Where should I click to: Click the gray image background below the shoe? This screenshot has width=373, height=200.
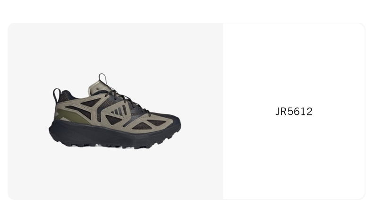115,175
